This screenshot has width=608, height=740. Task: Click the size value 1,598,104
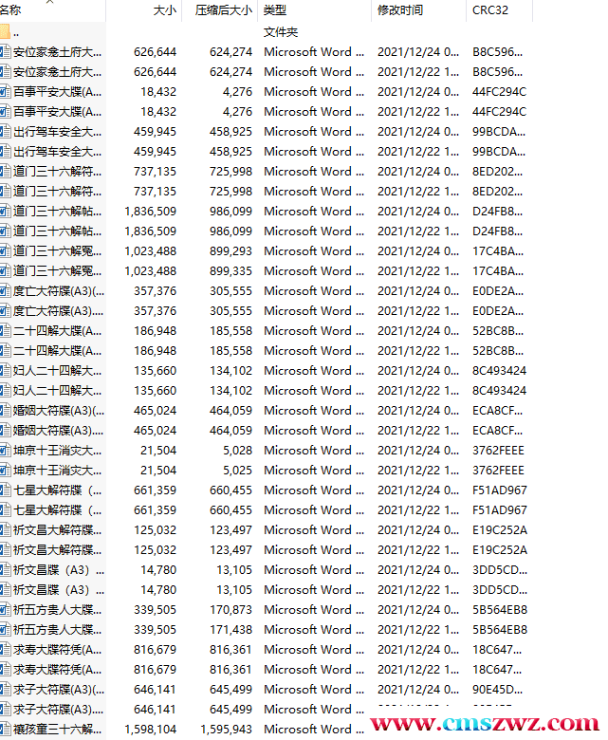click(151, 730)
